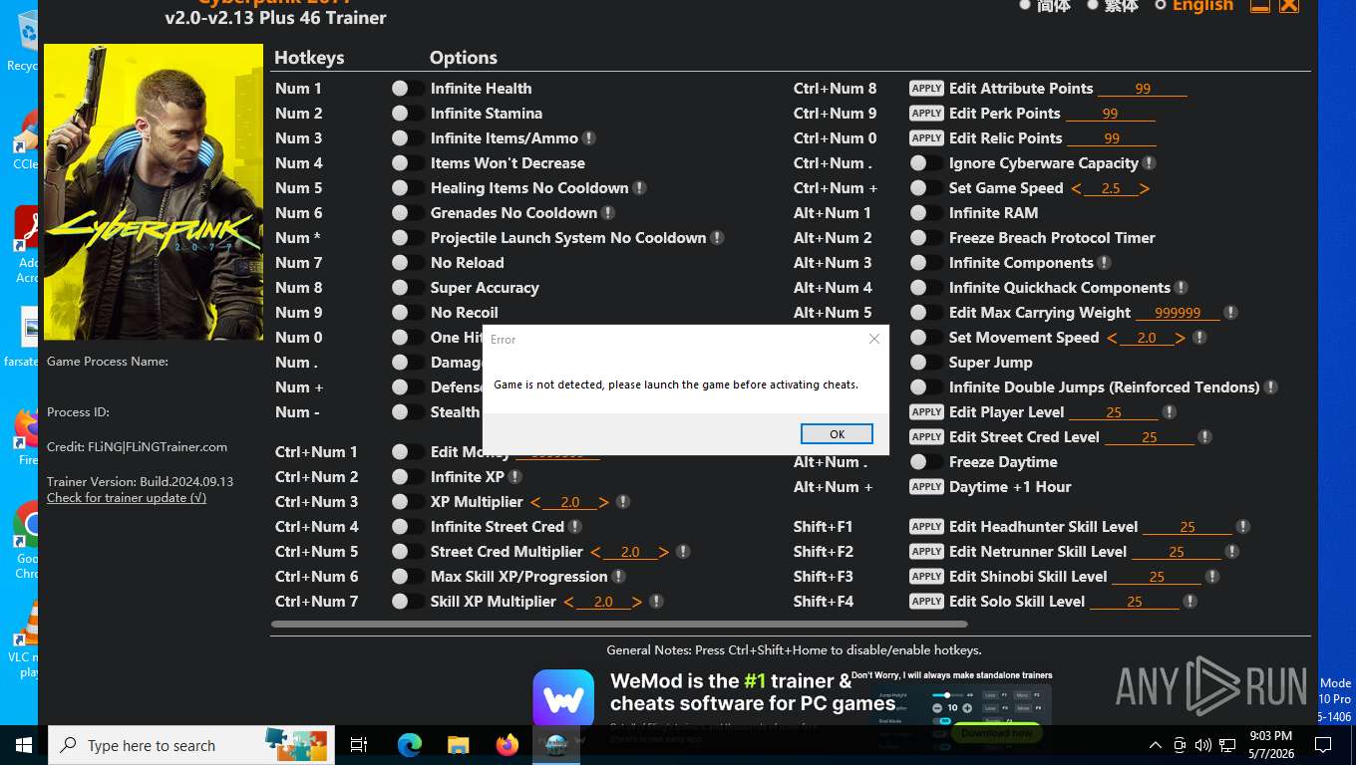Click the horizontal scrollbar of options list
1356x765 pixels.
tap(619, 625)
